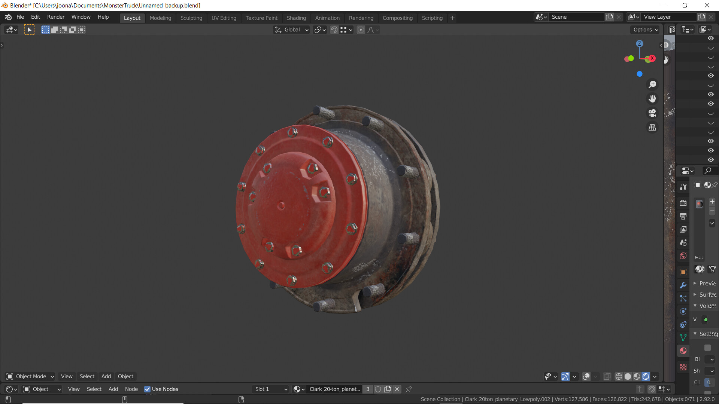
Task: Toggle perspective/orthographic grid icon
Action: click(x=652, y=128)
